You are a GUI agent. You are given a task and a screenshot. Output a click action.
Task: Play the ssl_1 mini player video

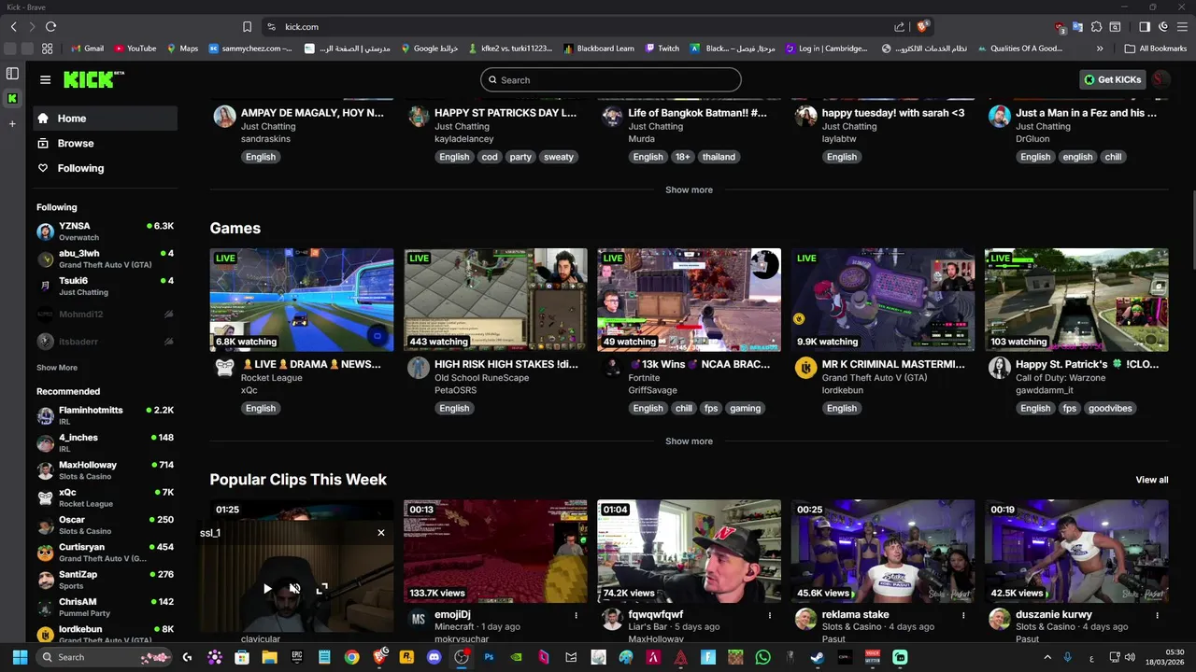click(x=267, y=589)
